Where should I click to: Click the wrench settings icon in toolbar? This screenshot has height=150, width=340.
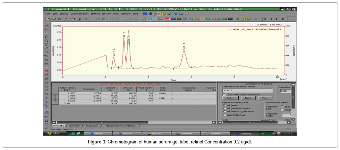point(144,19)
